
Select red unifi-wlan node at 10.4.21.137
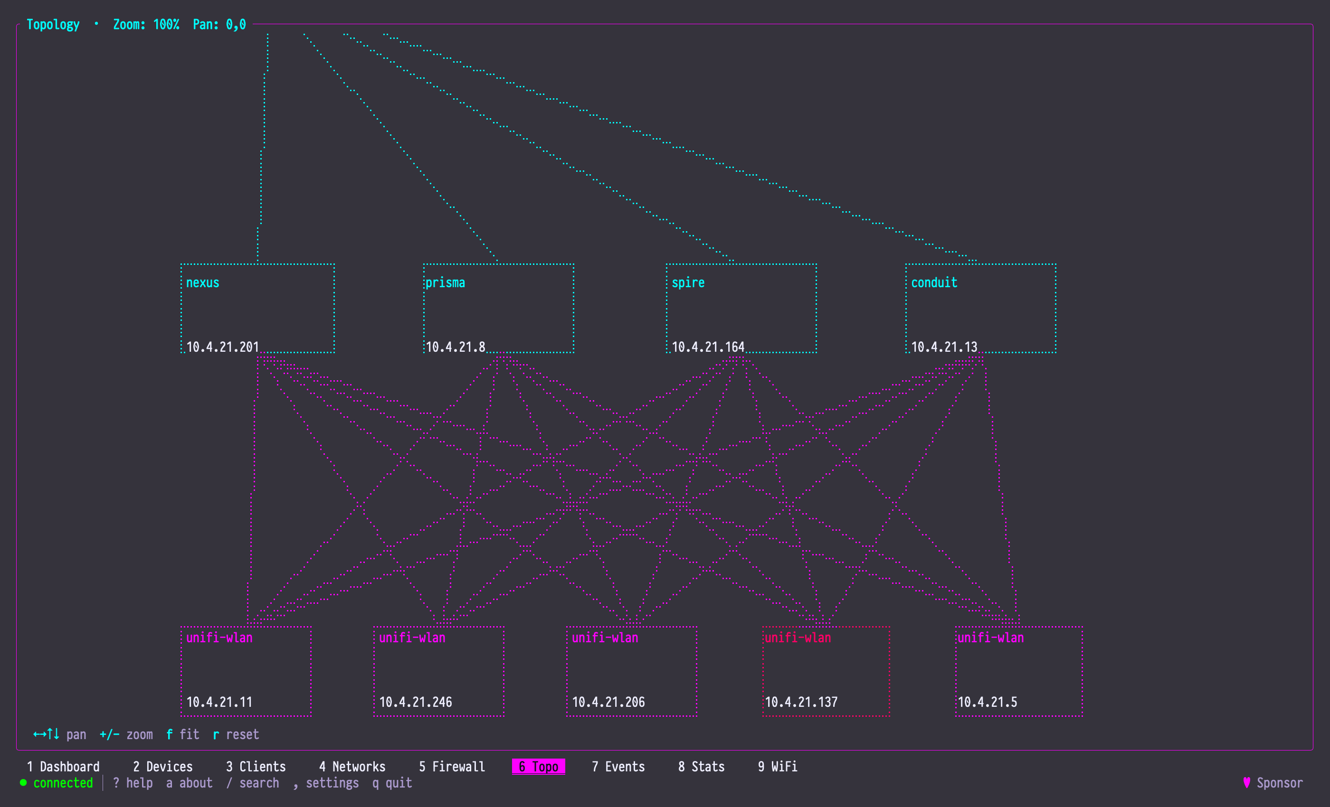tap(826, 672)
